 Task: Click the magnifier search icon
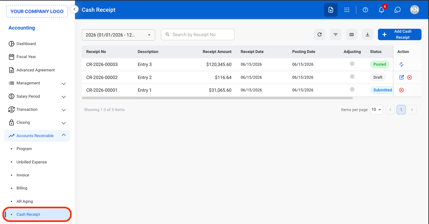[167, 35]
